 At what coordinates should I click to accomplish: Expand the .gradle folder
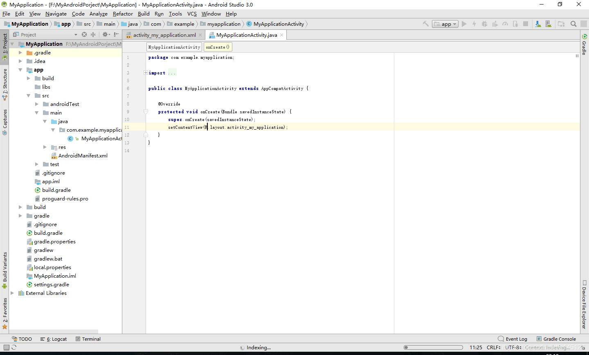point(20,53)
